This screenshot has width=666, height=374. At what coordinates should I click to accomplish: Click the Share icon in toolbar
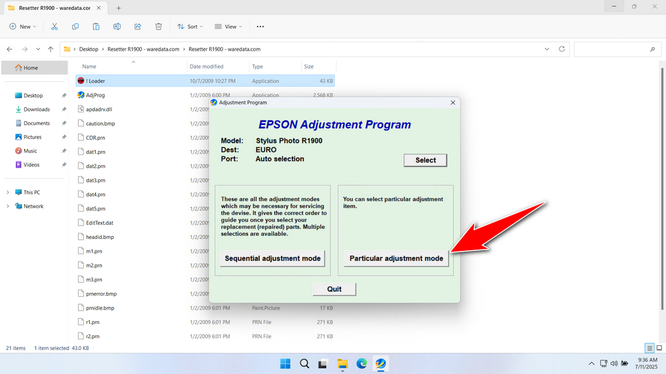coord(138,27)
